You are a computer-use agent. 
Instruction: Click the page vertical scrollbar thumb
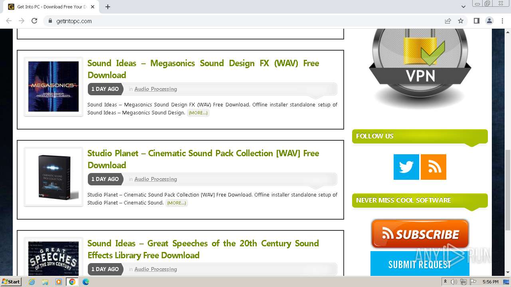[x=507, y=190]
